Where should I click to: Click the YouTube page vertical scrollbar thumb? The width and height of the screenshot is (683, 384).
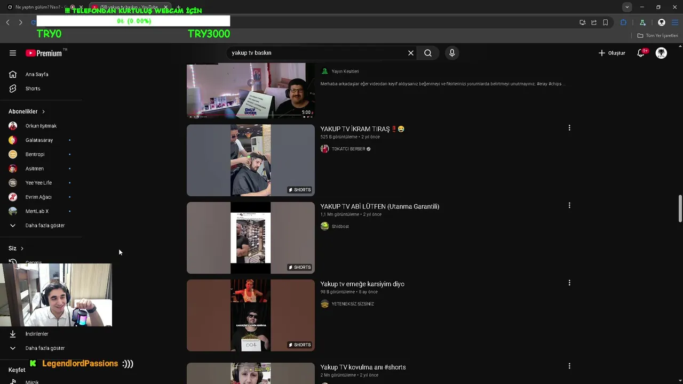[680, 209]
